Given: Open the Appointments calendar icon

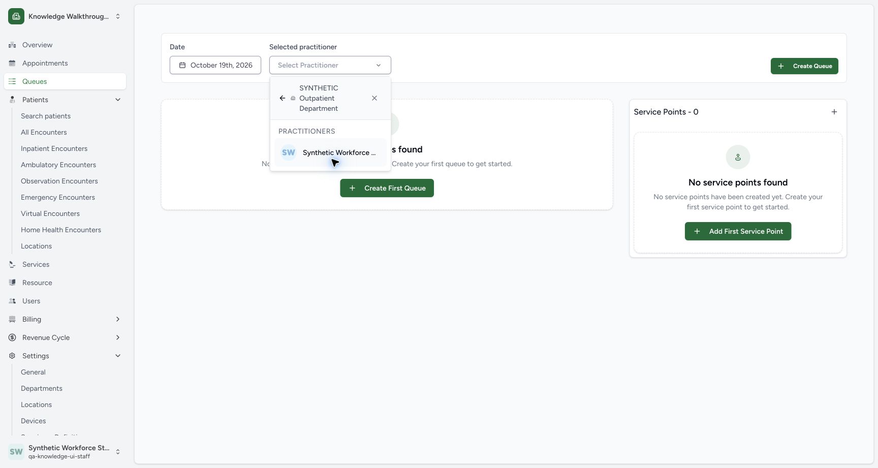Looking at the screenshot, I should pos(12,63).
